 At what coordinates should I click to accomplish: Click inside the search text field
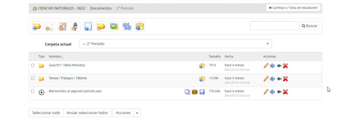(x=274, y=25)
